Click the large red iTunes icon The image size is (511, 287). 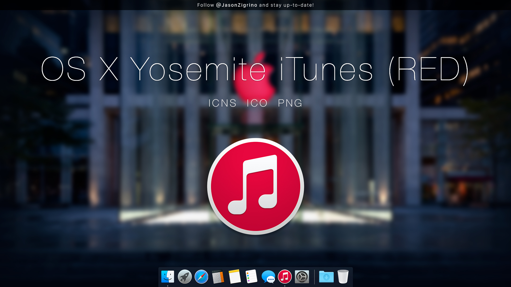(256, 186)
